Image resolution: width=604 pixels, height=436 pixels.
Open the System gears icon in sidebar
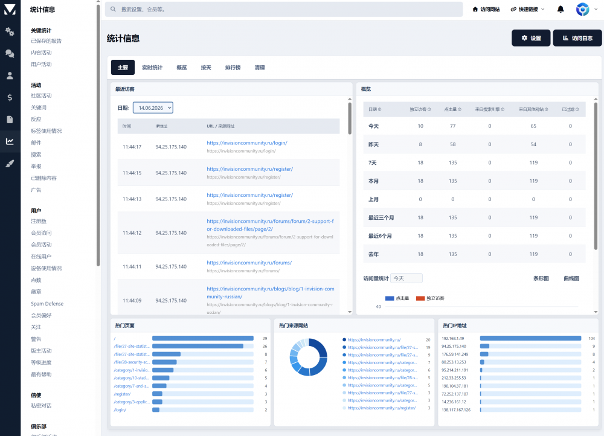click(x=10, y=31)
